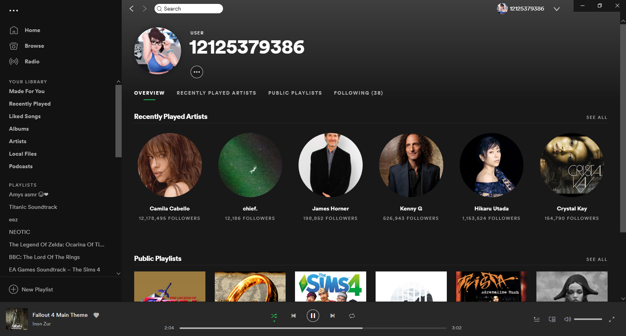Skip to the previous track
The width and height of the screenshot is (626, 336).
293,316
